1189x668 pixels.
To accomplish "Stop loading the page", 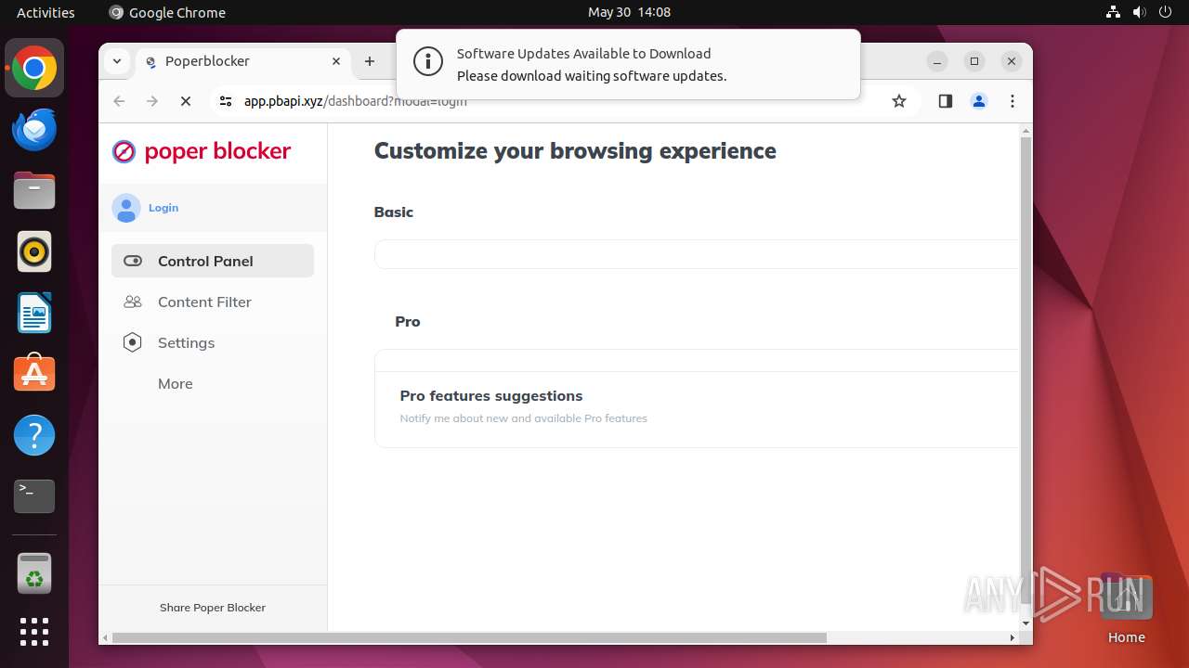I will pyautogui.click(x=186, y=101).
